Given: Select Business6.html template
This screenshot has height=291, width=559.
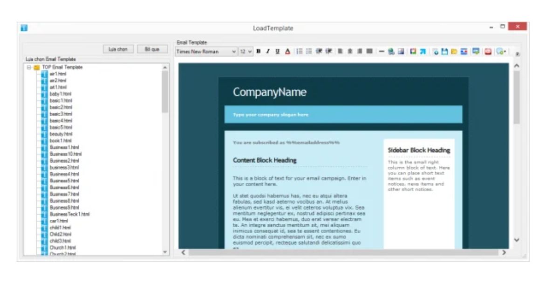Looking at the screenshot, I should (64, 187).
